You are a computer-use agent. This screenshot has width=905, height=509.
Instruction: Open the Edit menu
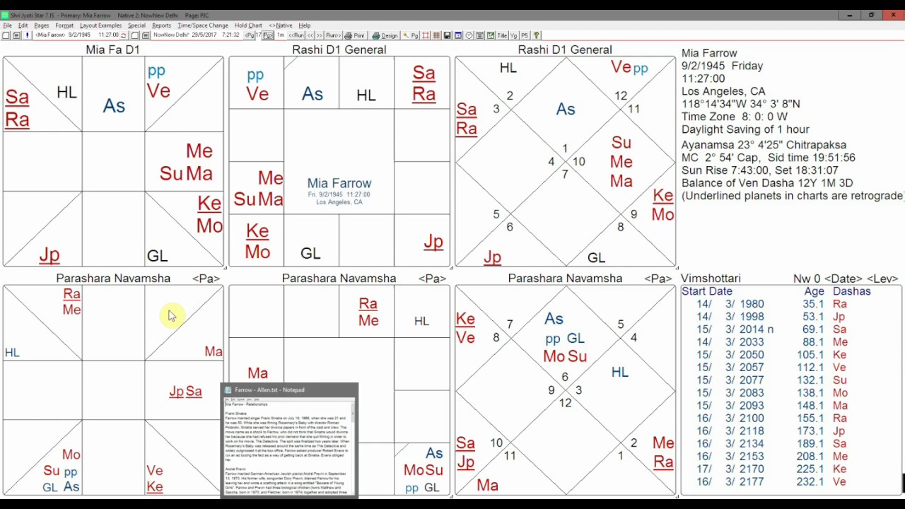pyautogui.click(x=23, y=25)
